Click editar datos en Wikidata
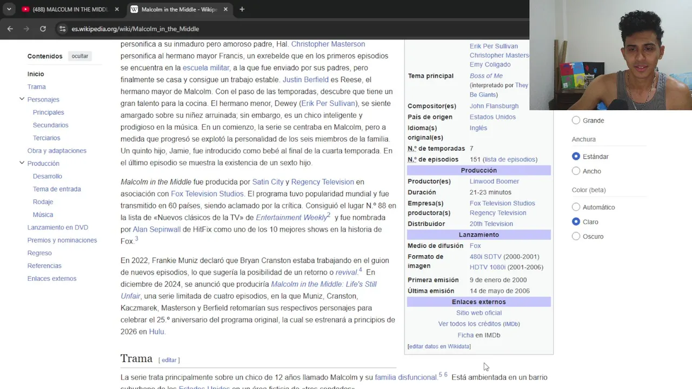Screen dimensions: 692x389 pos(439,346)
